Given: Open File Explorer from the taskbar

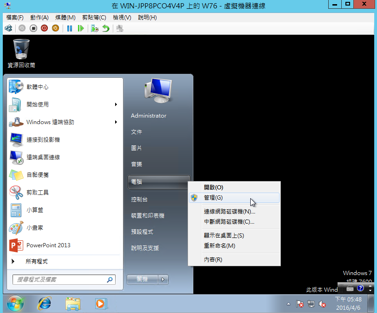Looking at the screenshot, I should pyautogui.click(x=73, y=304).
